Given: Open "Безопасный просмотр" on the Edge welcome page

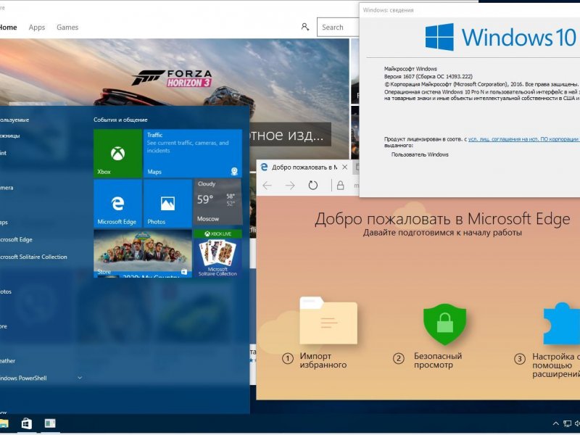Looking at the screenshot, I should click(x=438, y=360).
